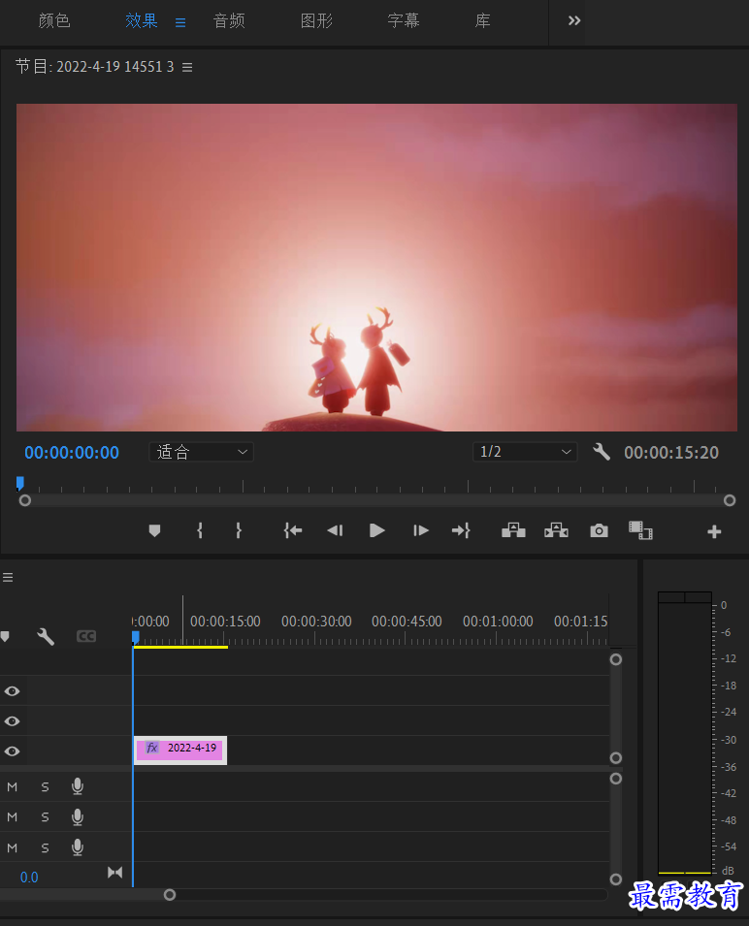The image size is (749, 926).
Task: Enable voice-over record on third audio track
Action: (78, 847)
